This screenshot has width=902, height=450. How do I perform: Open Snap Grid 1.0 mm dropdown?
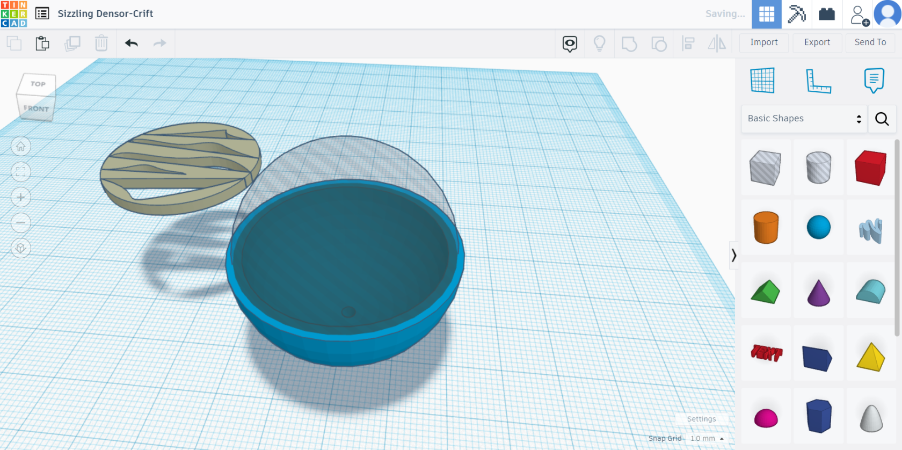click(707, 438)
